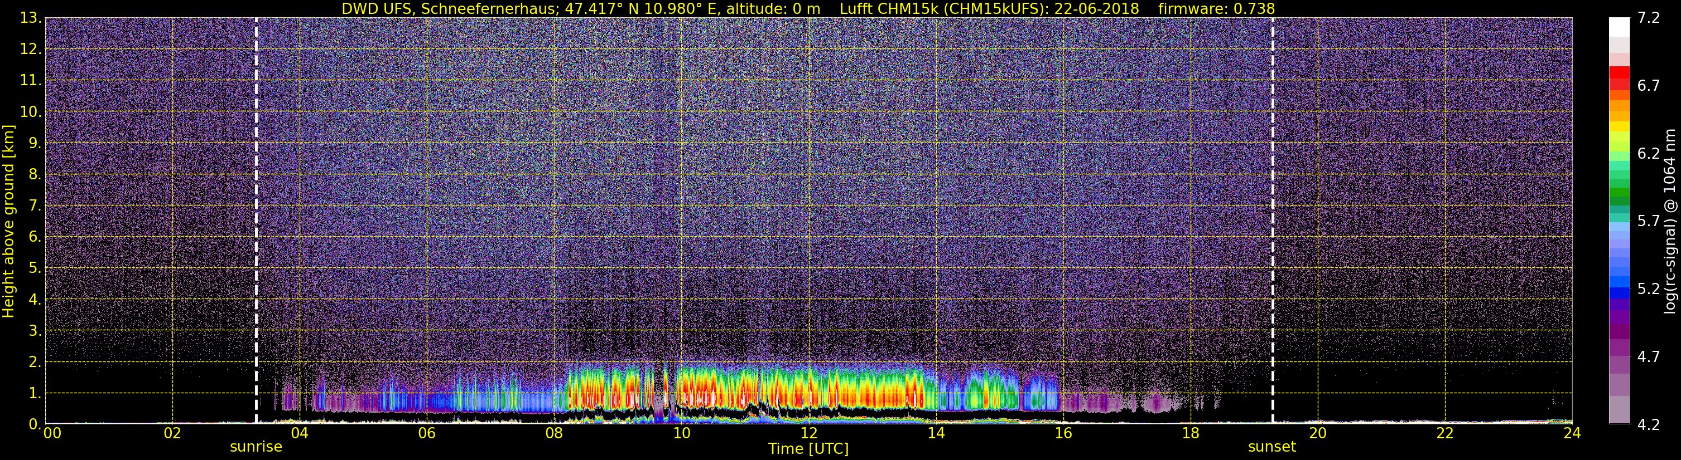Click the white dashed sunset line
The image size is (1681, 460).
coord(1273,221)
